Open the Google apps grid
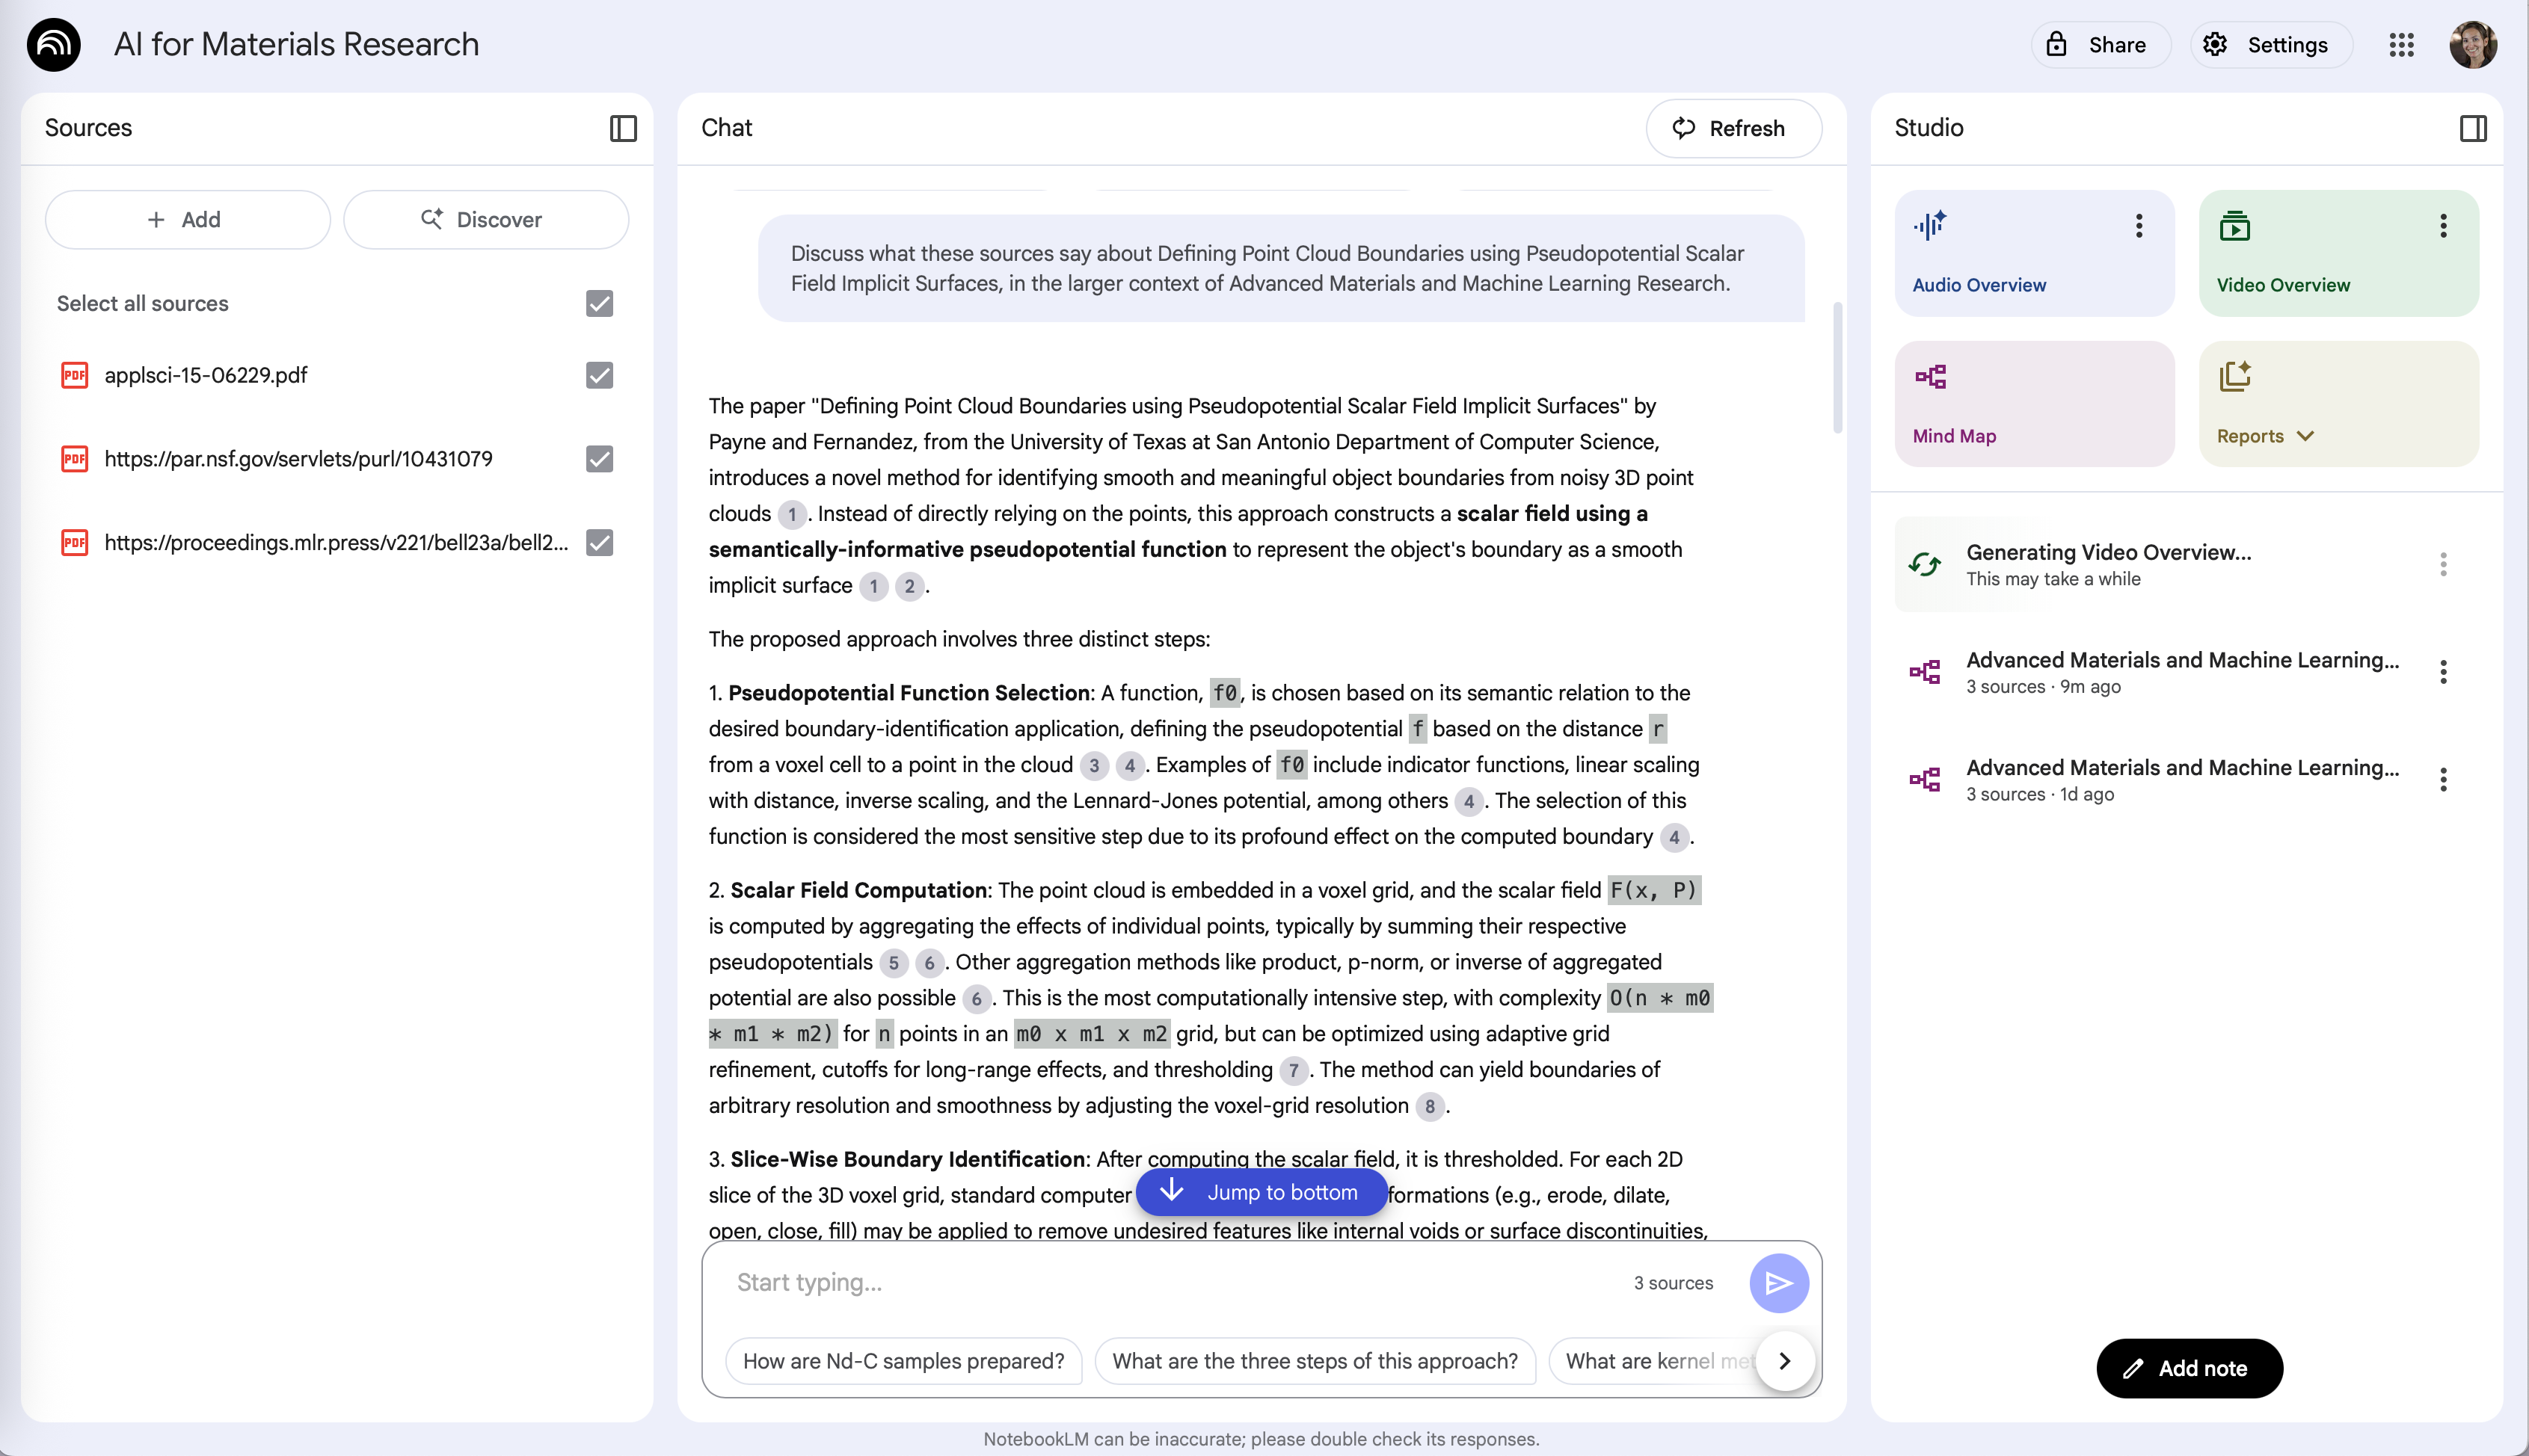The width and height of the screenshot is (2529, 1456). [2401, 45]
